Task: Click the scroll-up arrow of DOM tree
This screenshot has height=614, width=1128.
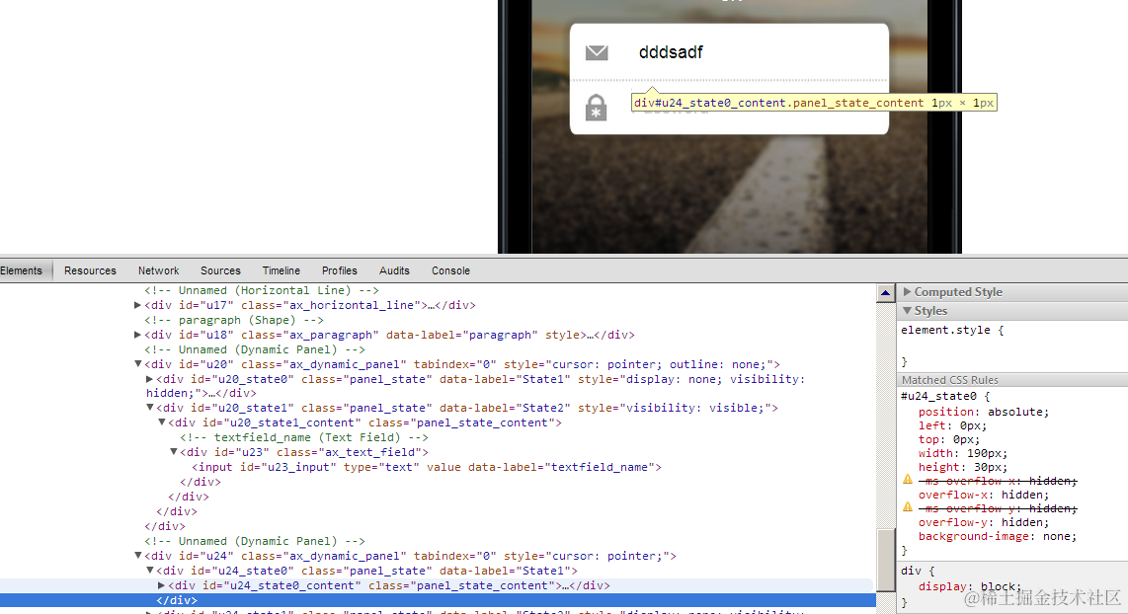Action: tap(886, 293)
